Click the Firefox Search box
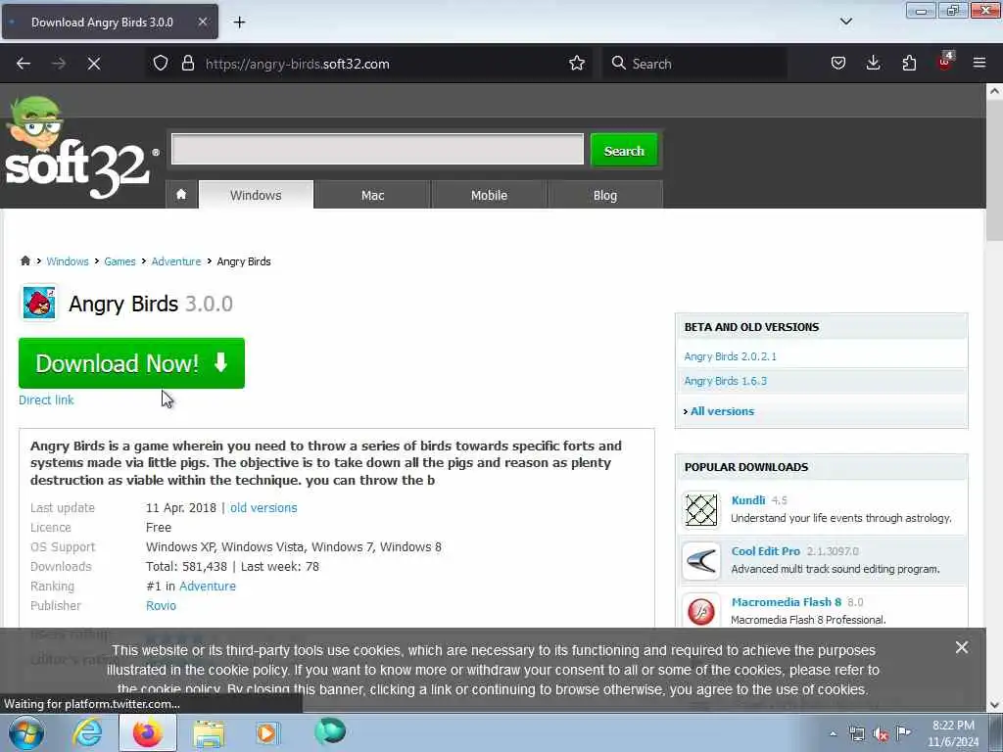This screenshot has height=752, width=1003. pos(694,64)
